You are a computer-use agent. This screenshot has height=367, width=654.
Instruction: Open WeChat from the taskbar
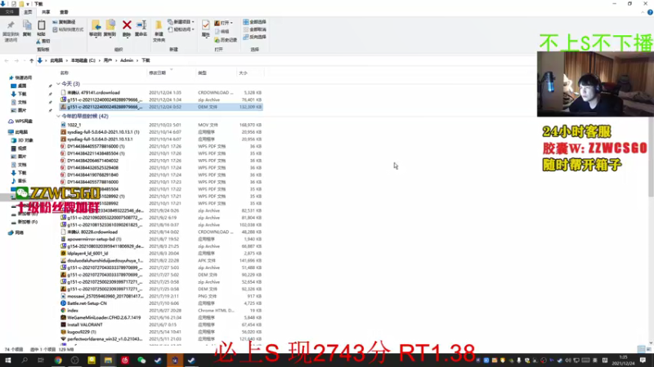pyautogui.click(x=141, y=360)
